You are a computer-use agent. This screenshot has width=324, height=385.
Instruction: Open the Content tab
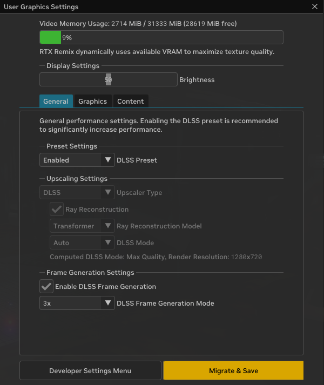point(131,101)
